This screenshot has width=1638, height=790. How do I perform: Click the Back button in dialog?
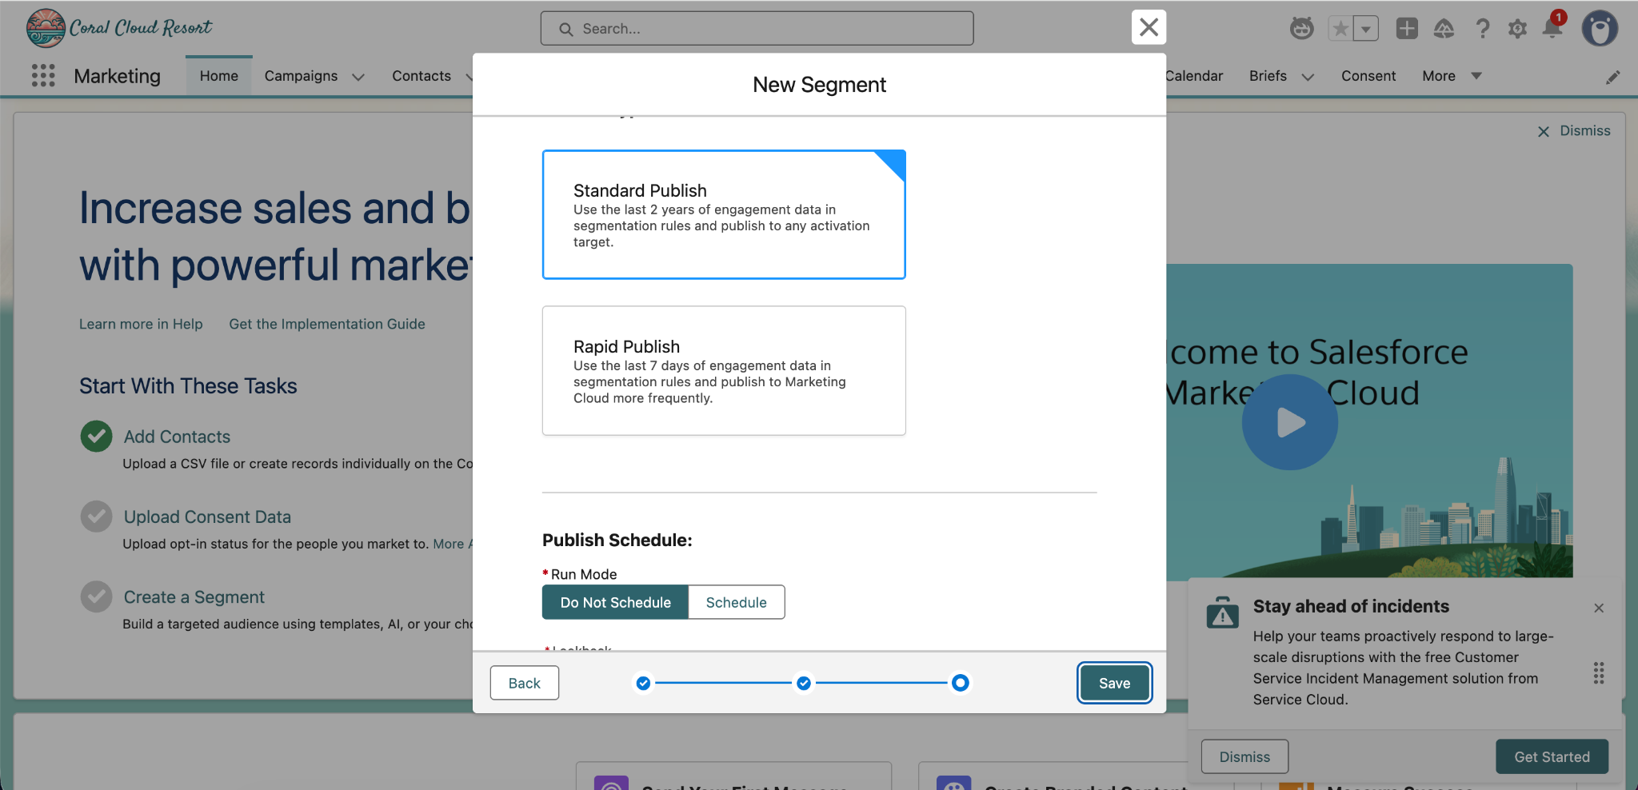click(525, 683)
